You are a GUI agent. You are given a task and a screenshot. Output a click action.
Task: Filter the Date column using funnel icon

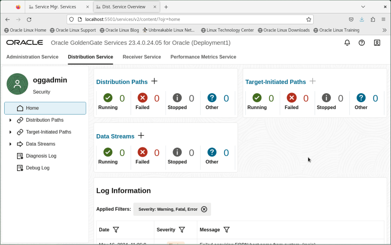click(116, 230)
